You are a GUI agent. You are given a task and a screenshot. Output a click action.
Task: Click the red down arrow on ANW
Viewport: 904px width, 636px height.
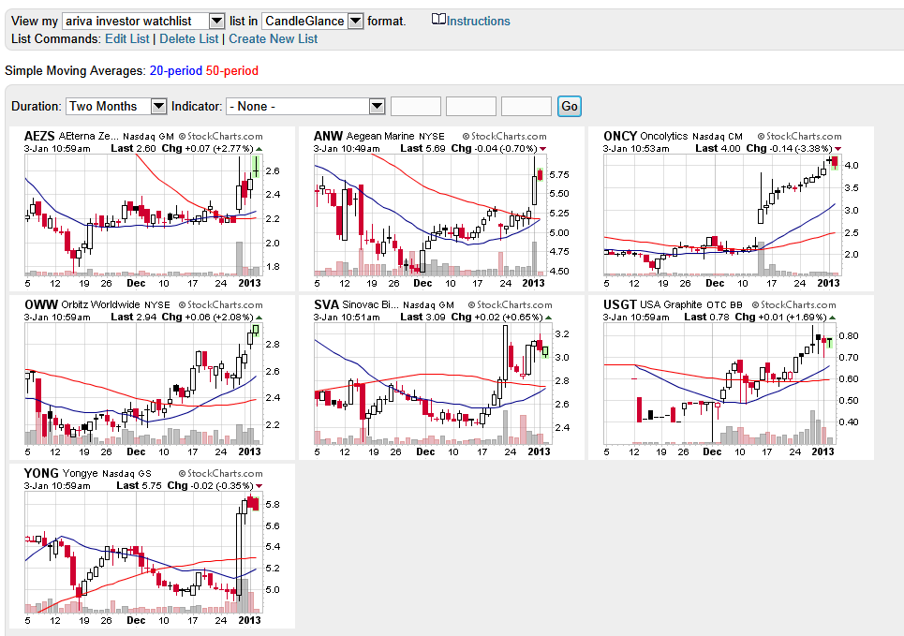pyautogui.click(x=542, y=149)
